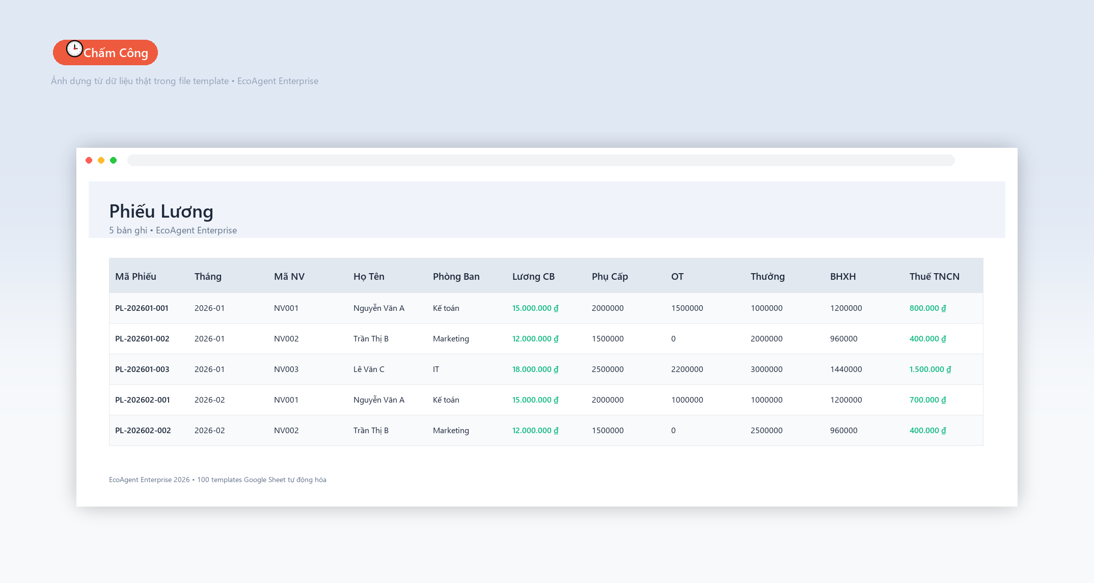Screen dimensions: 1094x583
Task: Click the 800.000 ₫ tax value
Action: [x=927, y=308]
